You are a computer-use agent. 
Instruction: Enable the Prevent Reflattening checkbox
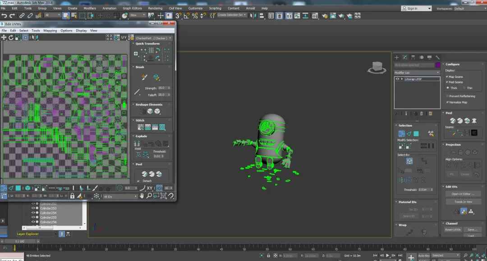(447, 96)
